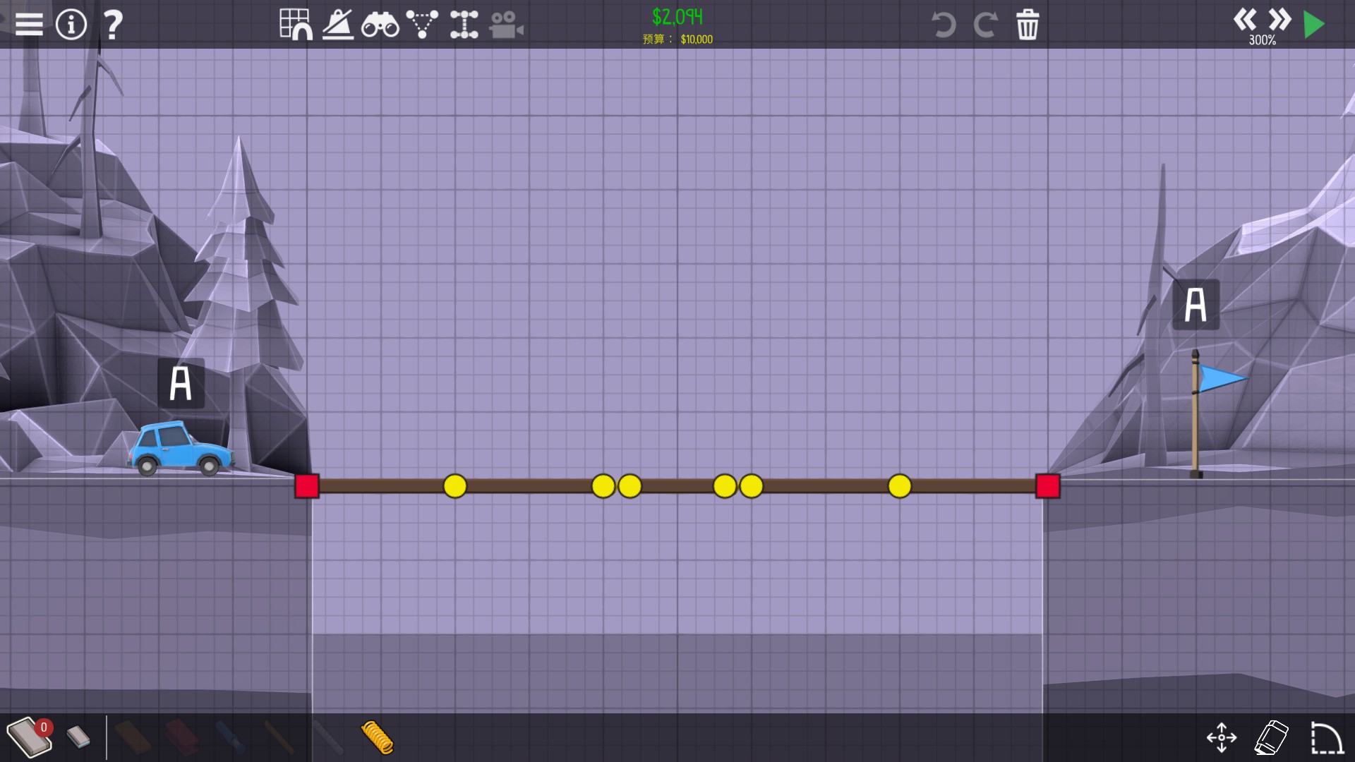This screenshot has height=762, width=1355.
Task: Click the move pan arrows icon
Action: 1222,737
